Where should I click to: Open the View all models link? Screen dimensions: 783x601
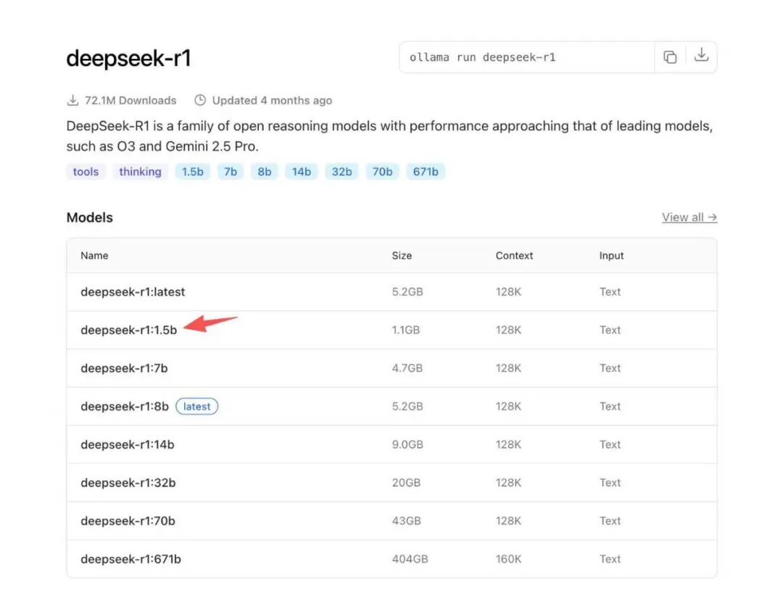click(689, 217)
